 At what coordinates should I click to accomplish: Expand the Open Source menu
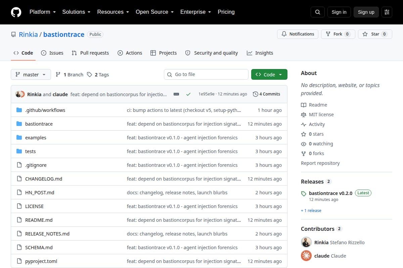click(x=154, y=12)
